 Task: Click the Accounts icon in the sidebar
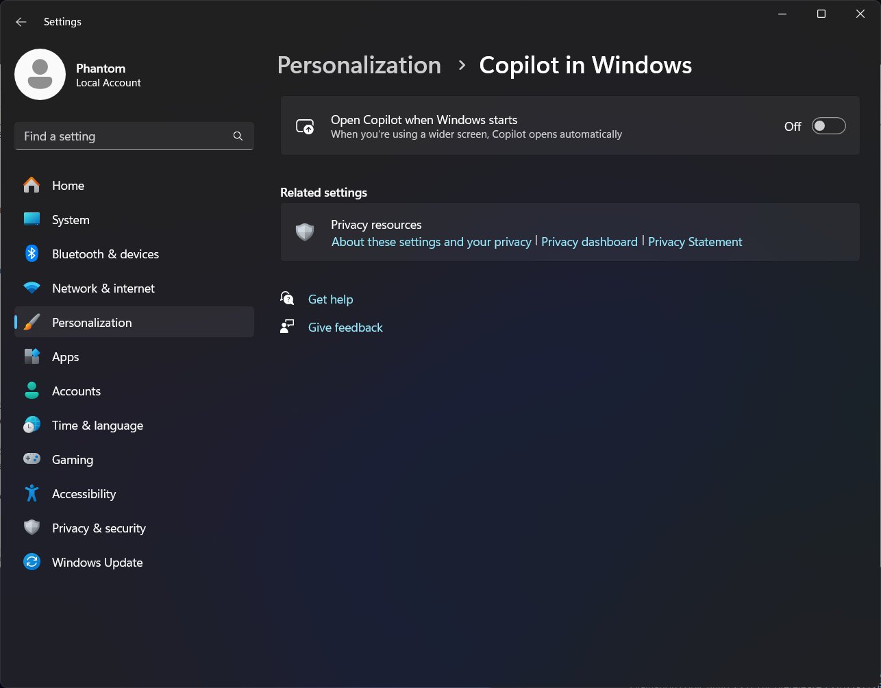(32, 390)
